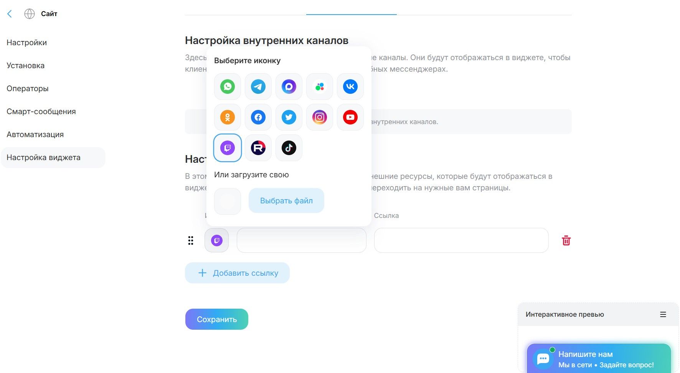Open Смарт-сообщения section
Screen dimensions: 680x373
tap(41, 111)
